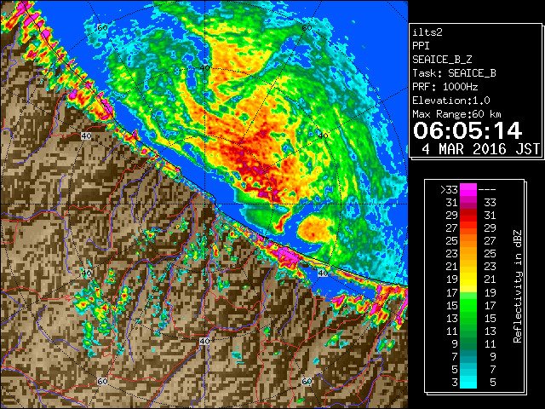
Task: Click the 40 range label directly north of center
Action: (x=204, y=68)
